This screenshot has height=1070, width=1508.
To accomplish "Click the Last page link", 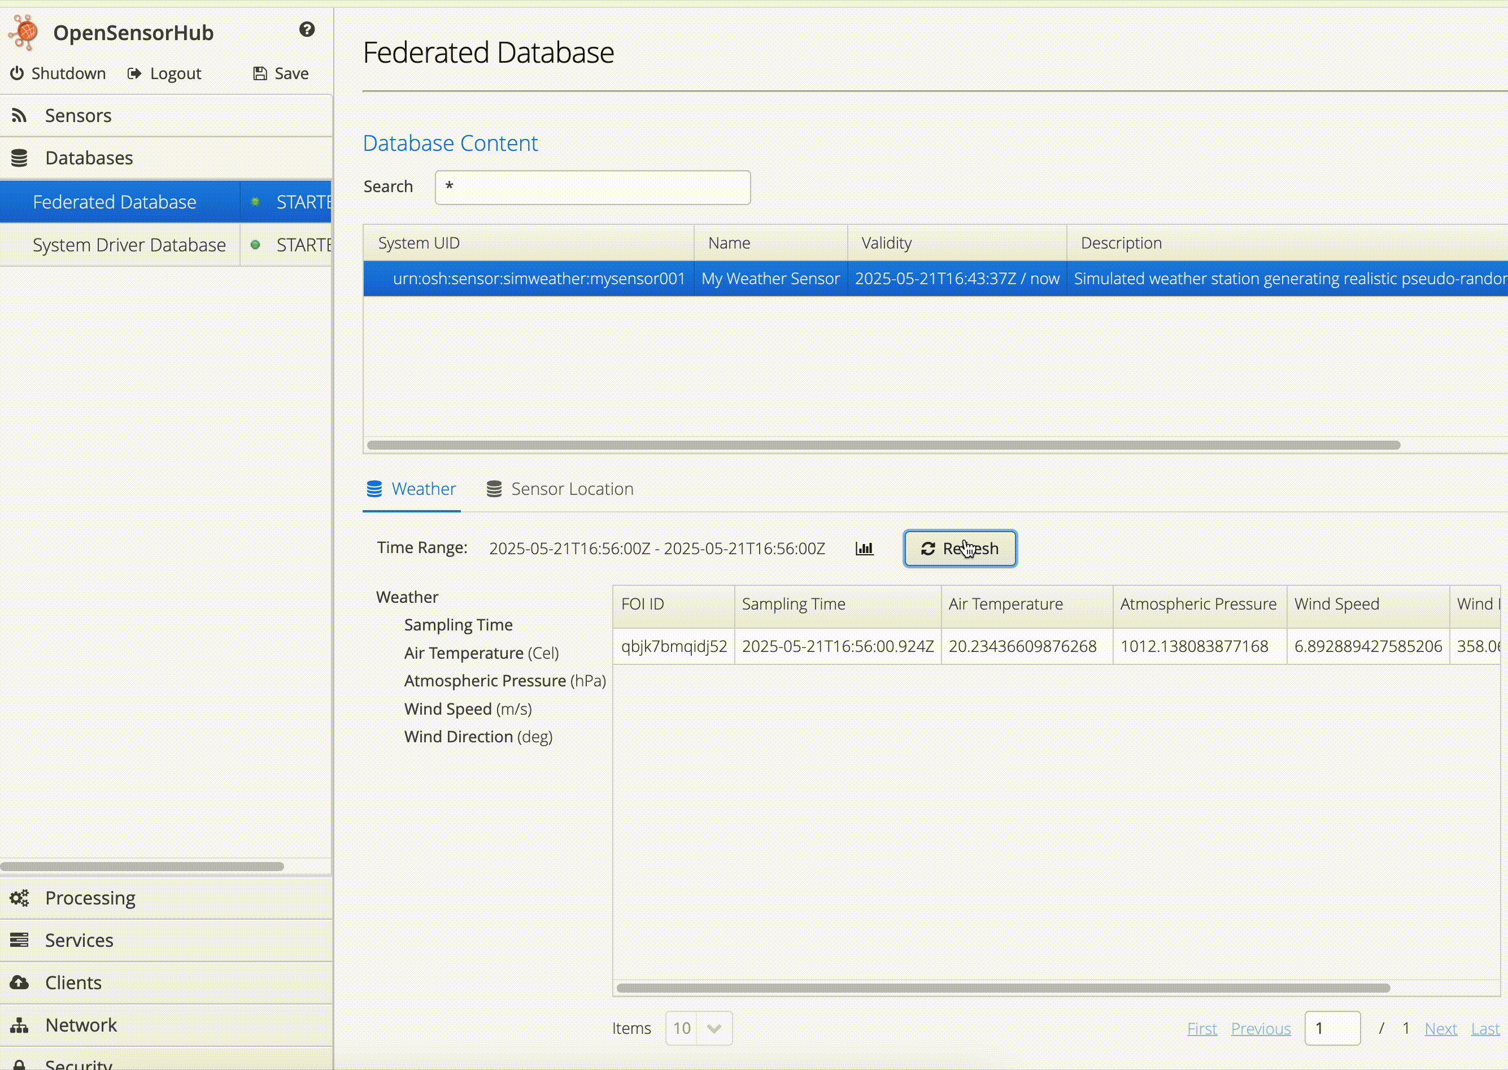I will 1485,1029.
